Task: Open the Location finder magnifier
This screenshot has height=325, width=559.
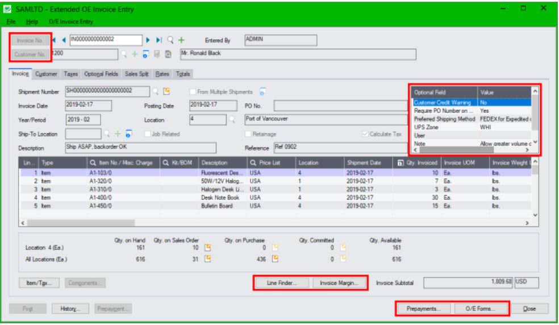Action: click(232, 120)
